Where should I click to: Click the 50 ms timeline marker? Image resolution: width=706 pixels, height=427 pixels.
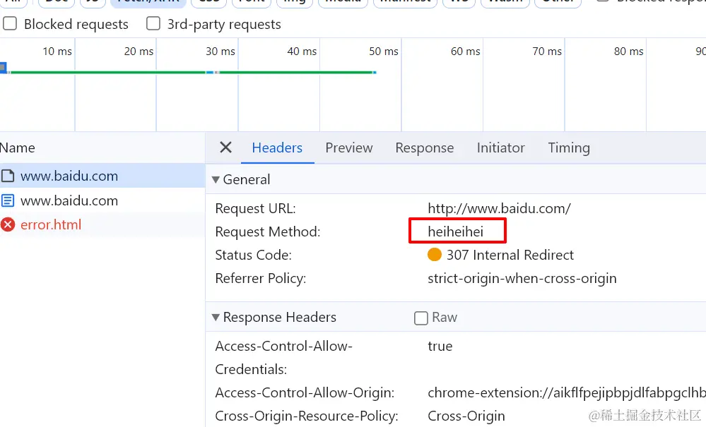[384, 52]
